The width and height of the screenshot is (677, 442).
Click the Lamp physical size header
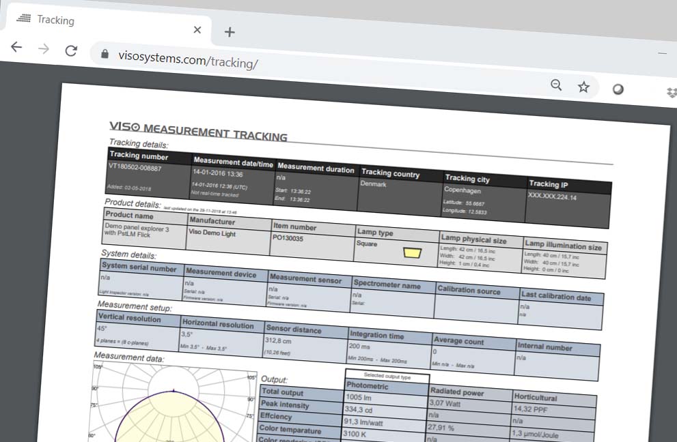click(x=473, y=239)
